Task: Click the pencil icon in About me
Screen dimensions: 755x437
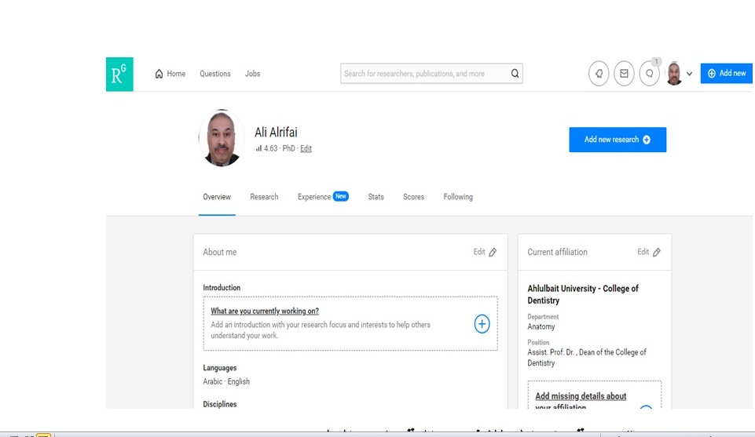Action: pos(493,253)
